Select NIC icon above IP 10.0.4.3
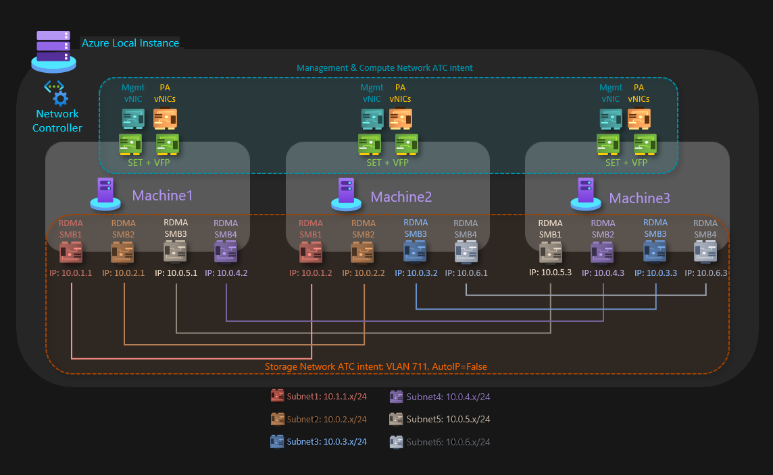This screenshot has width=773, height=475. point(603,252)
